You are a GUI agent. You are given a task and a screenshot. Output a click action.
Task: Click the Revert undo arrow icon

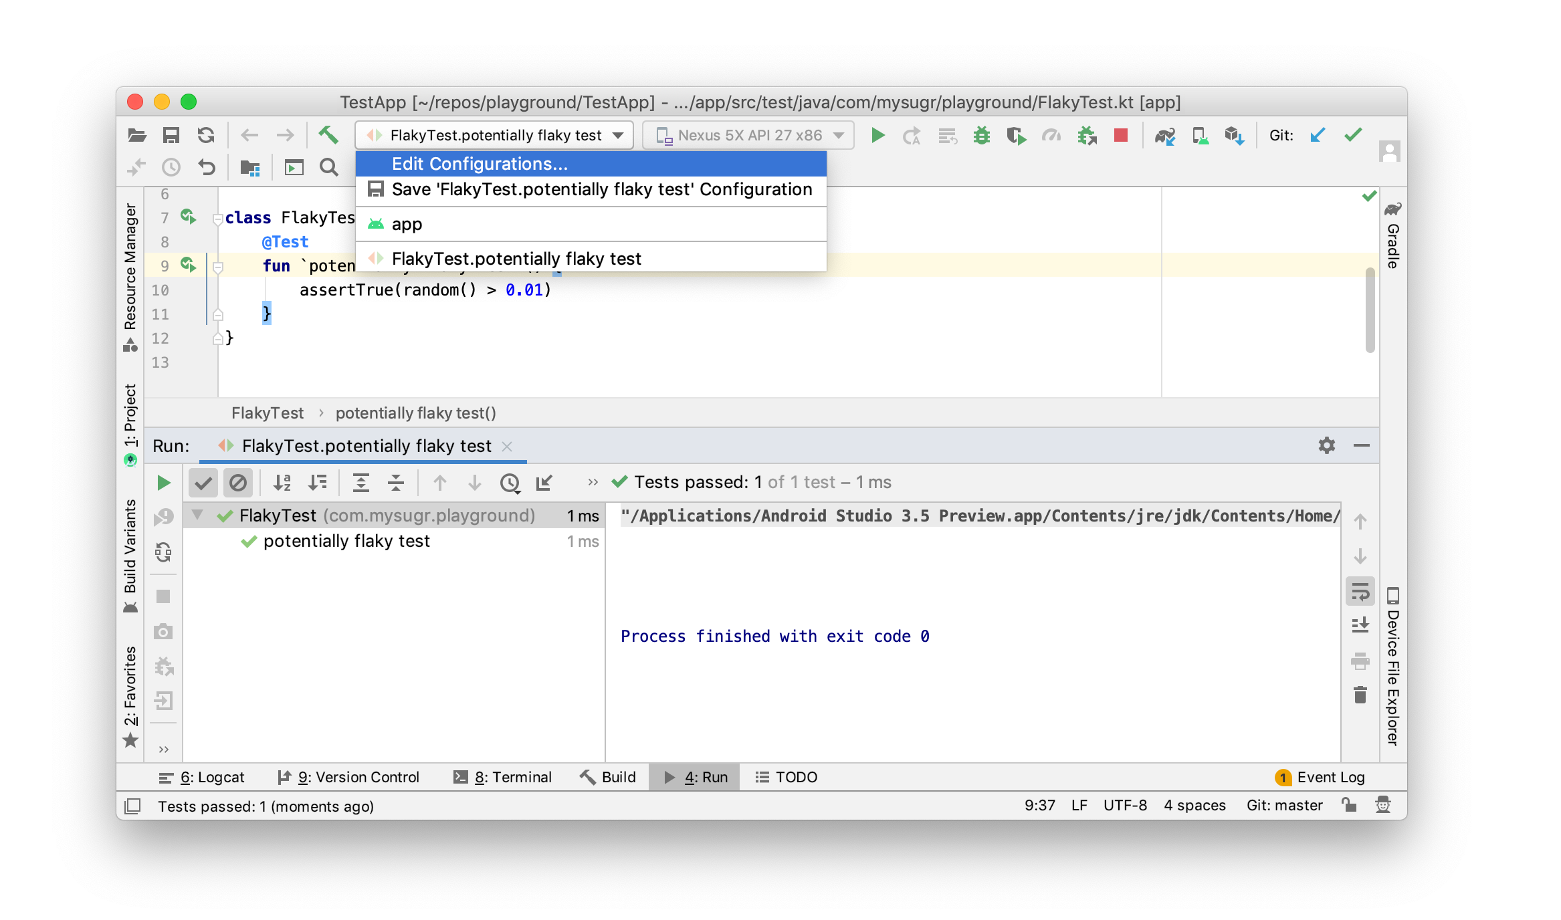206,167
